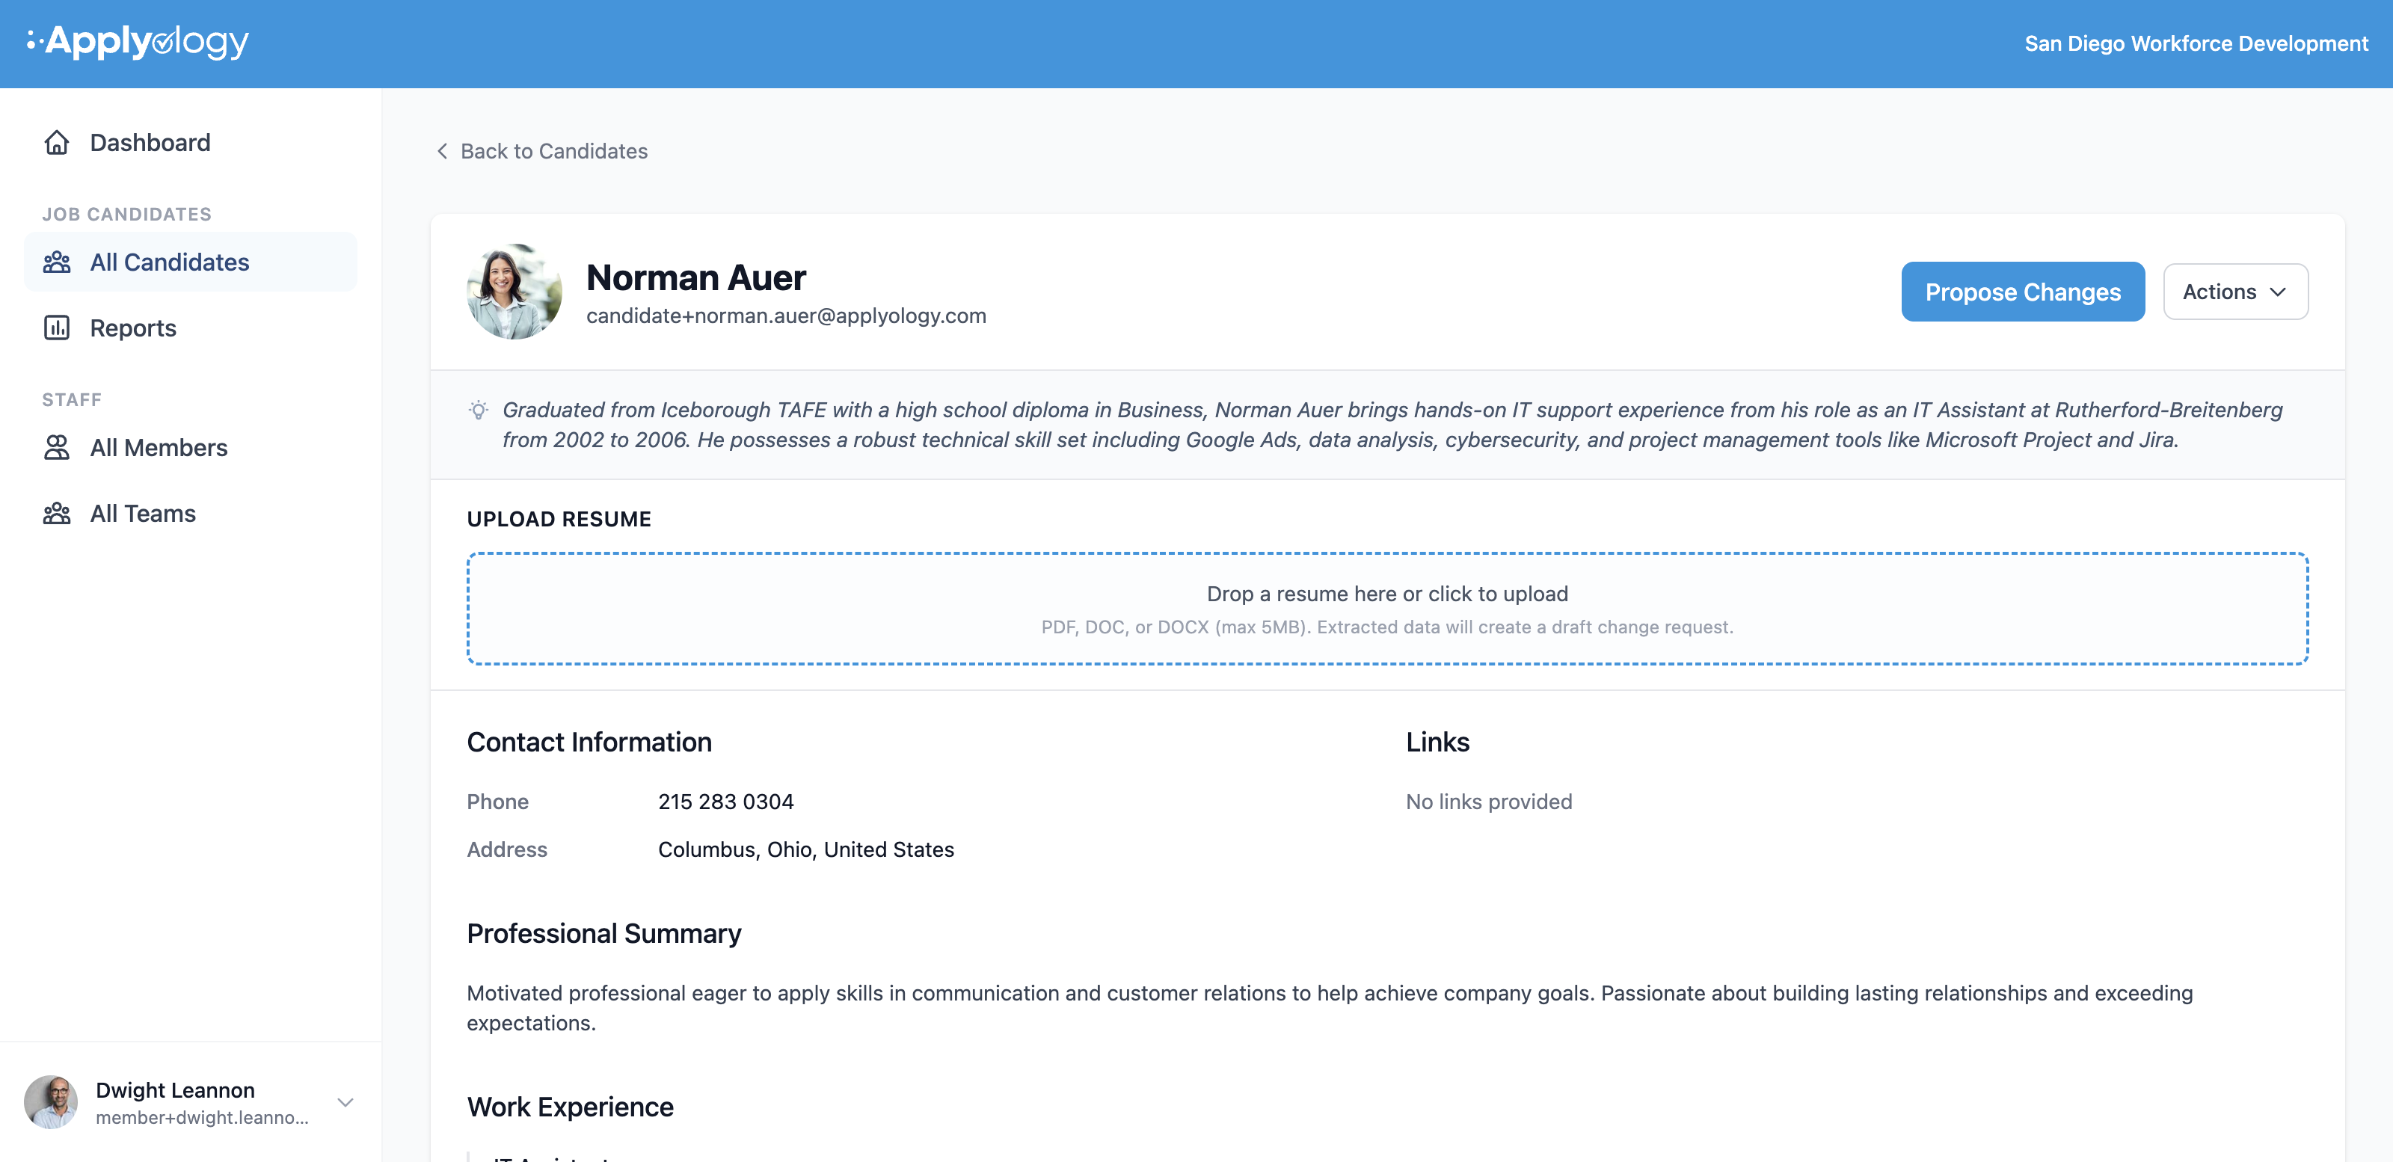This screenshot has height=1162, width=2393.
Task: Click address Columbus, Ohio, United States
Action: tap(805, 849)
